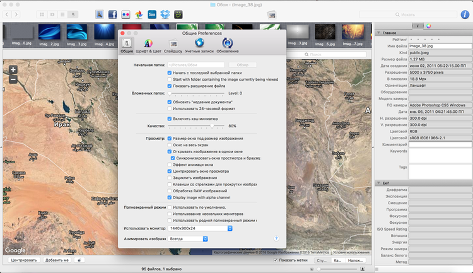Click the Комментарий field in inspector
Screen dimensions: 473x273
440,144
